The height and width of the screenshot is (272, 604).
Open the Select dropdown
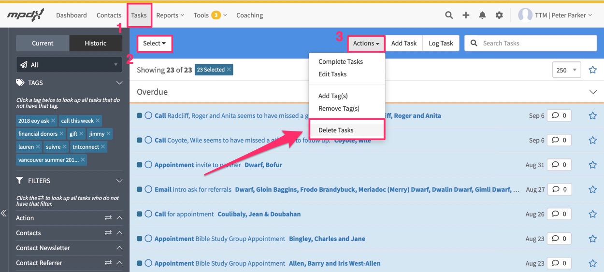(x=155, y=43)
